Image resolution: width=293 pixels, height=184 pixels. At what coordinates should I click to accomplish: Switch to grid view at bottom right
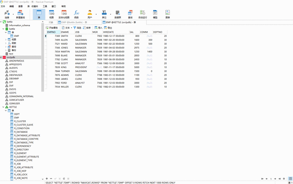(x=290, y=178)
